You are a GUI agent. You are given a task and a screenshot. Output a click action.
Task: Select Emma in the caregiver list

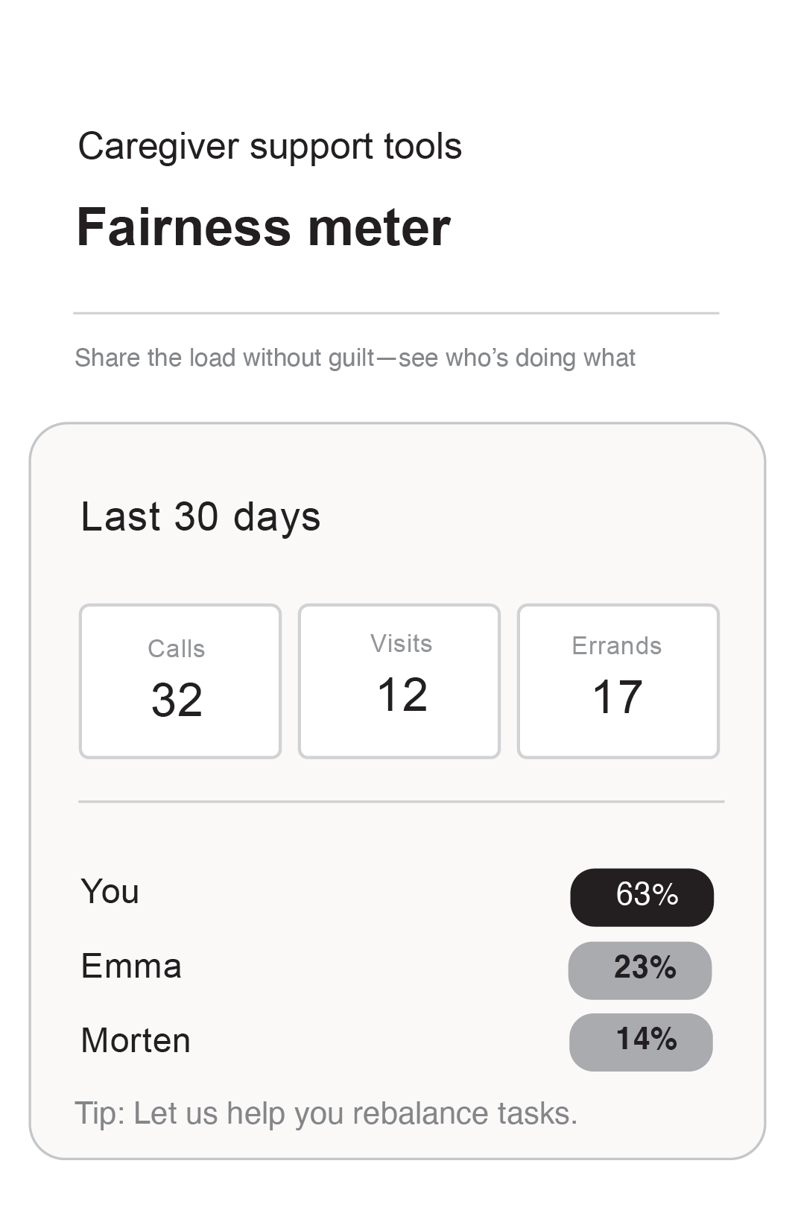coord(131,966)
